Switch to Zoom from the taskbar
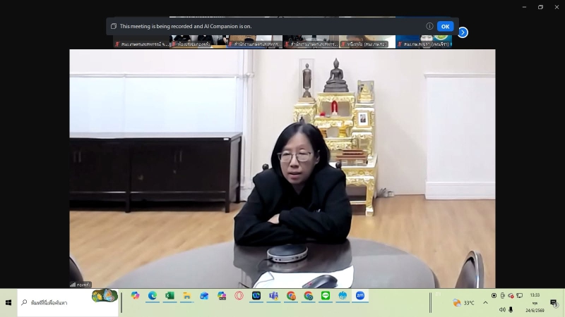This screenshot has height=317, width=565. [x=360, y=296]
